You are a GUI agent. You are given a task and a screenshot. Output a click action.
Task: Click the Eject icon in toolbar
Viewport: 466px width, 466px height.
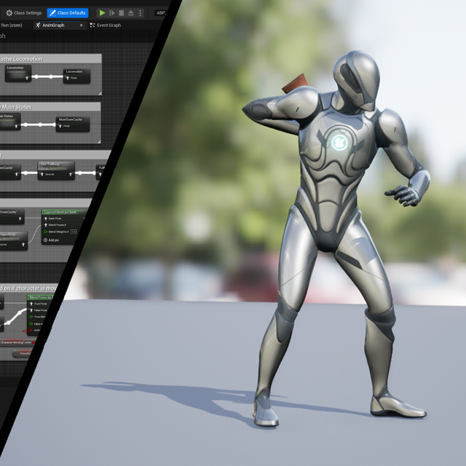coord(130,12)
